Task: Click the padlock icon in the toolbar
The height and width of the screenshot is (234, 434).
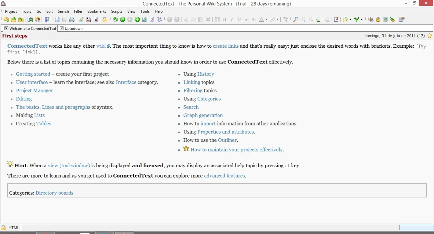Action: pyautogui.click(x=105, y=20)
